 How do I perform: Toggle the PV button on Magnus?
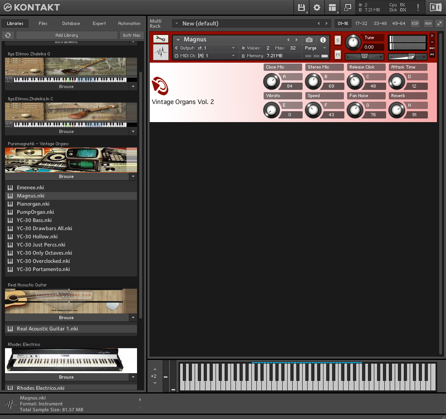(432, 54)
